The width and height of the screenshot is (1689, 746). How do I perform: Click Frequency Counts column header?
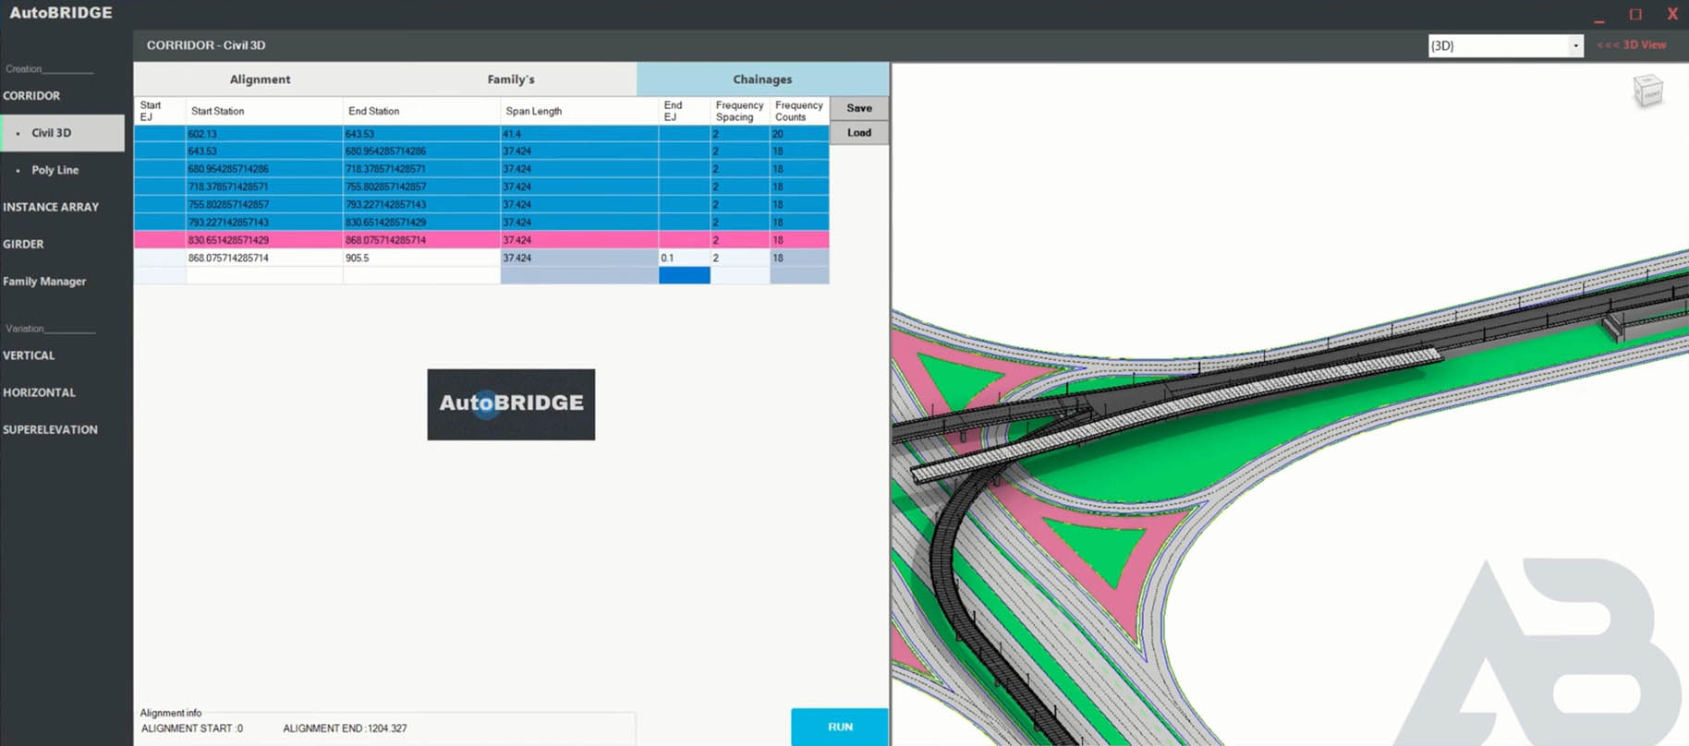799,111
